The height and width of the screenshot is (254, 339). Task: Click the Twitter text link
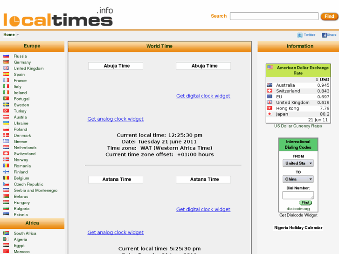(309, 35)
